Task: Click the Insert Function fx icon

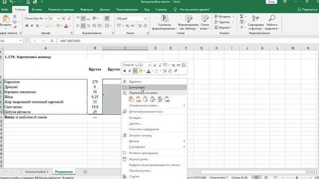Action: click(x=52, y=41)
